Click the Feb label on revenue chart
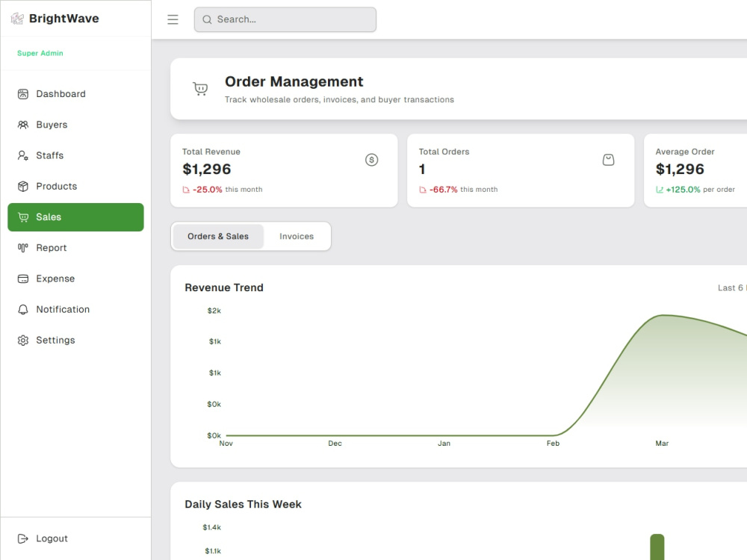747x560 pixels. 553,444
